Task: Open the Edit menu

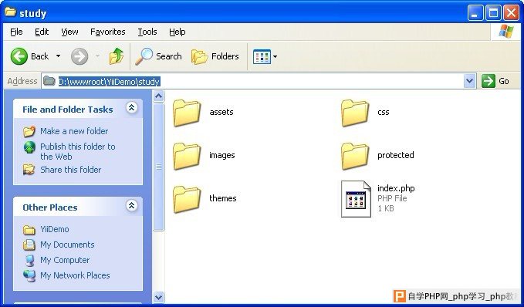Action: (x=42, y=32)
